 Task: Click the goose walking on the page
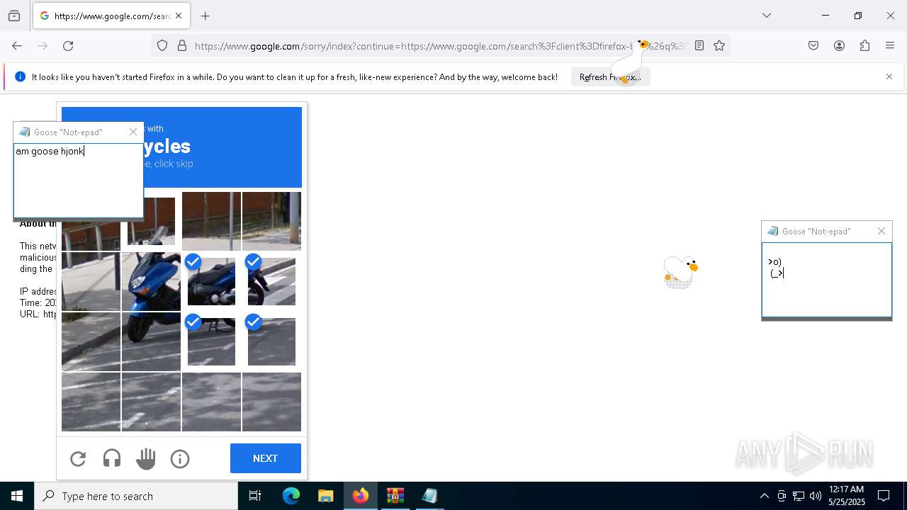click(x=680, y=271)
